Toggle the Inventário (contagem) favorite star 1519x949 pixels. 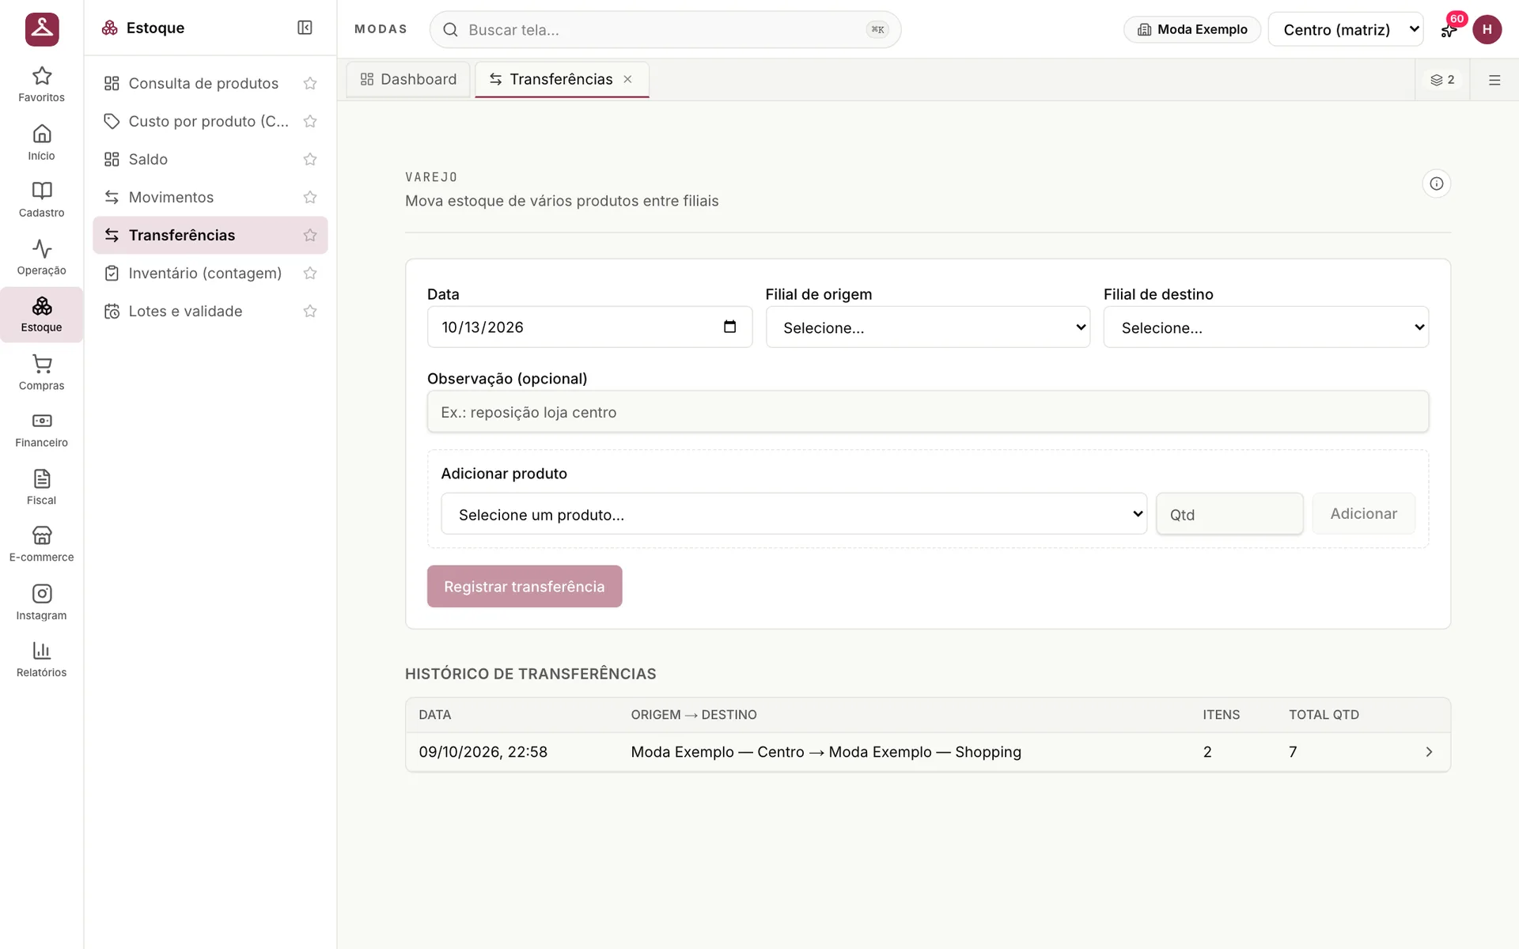click(x=310, y=273)
